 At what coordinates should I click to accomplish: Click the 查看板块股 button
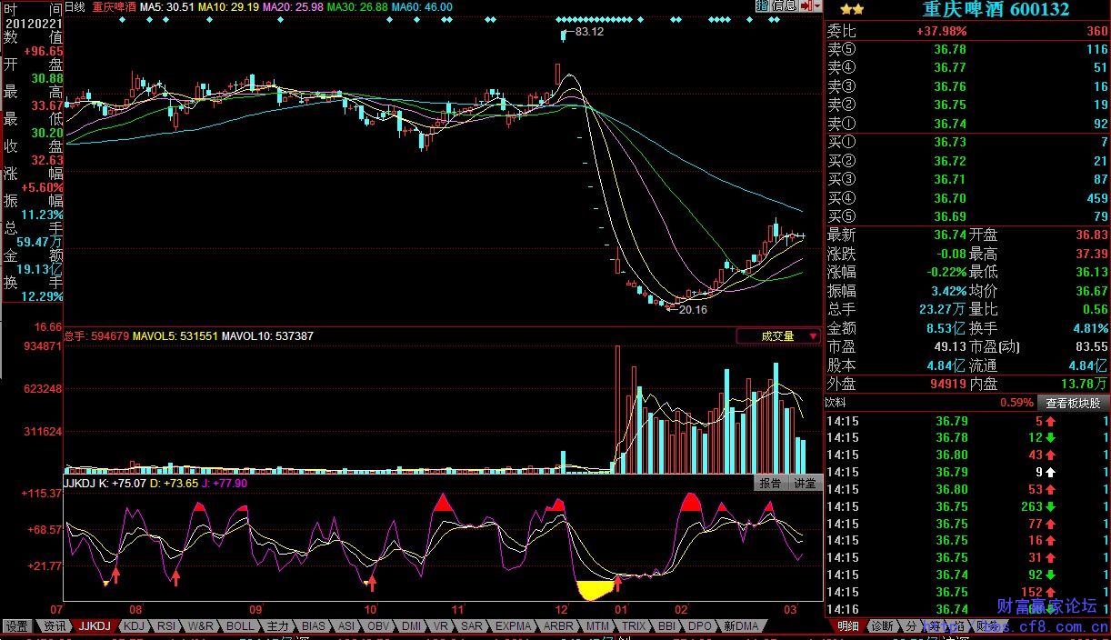(x=1072, y=403)
